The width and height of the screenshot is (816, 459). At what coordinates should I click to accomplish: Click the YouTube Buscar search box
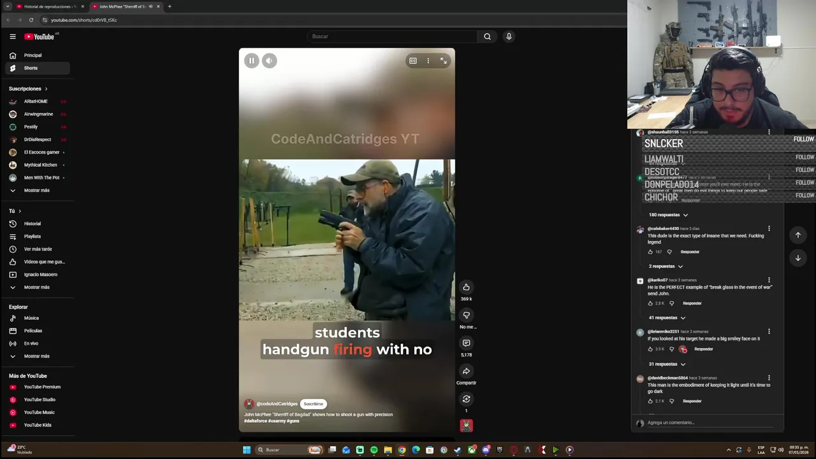pos(392,36)
